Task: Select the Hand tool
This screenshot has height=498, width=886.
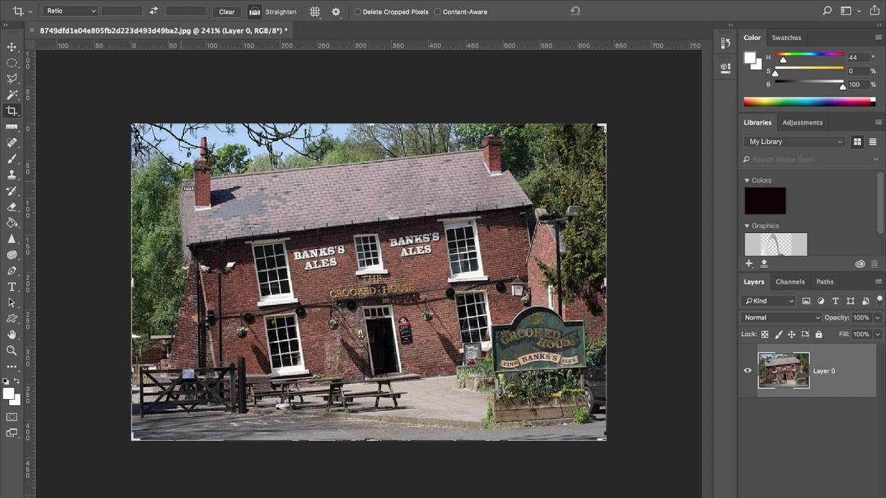Action: (x=12, y=335)
